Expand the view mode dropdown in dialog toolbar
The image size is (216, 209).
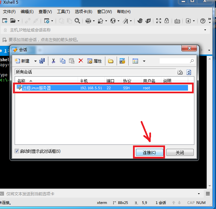point(144,61)
